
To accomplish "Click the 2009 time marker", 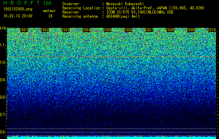I will click(191, 30).
